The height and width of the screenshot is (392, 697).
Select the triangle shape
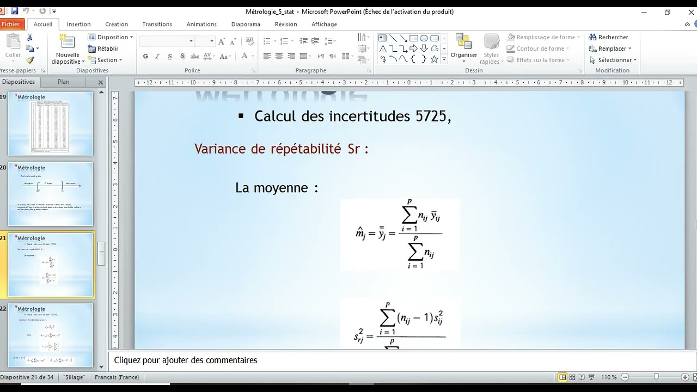(x=382, y=48)
